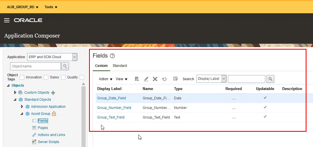
Task: Collapse the Objects tree node
Action: click(8, 85)
